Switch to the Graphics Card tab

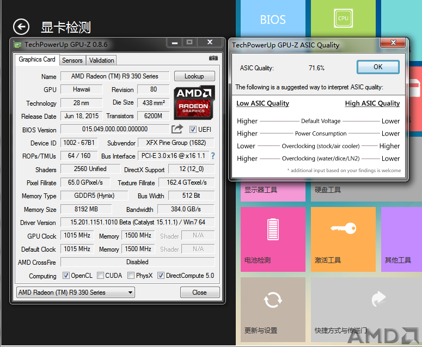click(37, 59)
